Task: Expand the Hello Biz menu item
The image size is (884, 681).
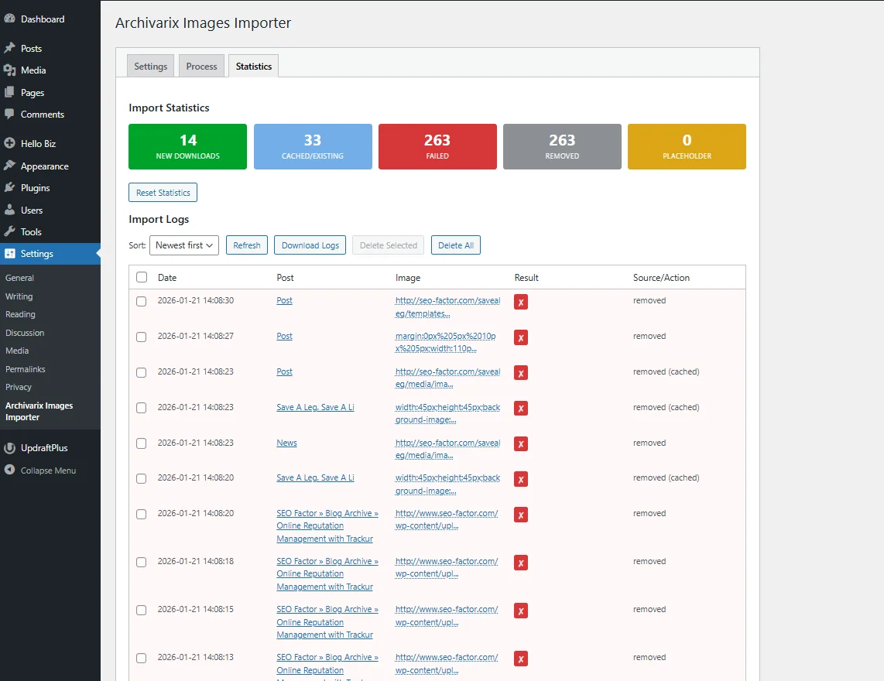Action: 38,144
